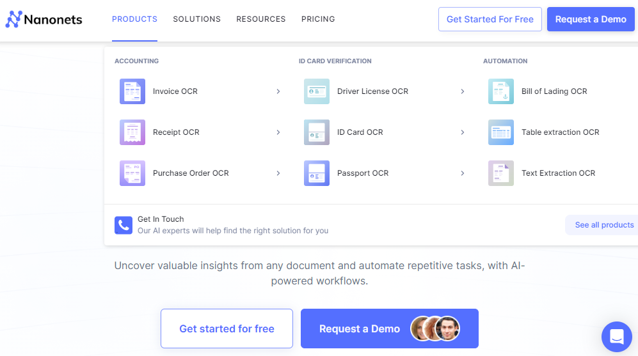Click the Purchase Order OCR icon
The height and width of the screenshot is (356, 638).
(x=132, y=173)
